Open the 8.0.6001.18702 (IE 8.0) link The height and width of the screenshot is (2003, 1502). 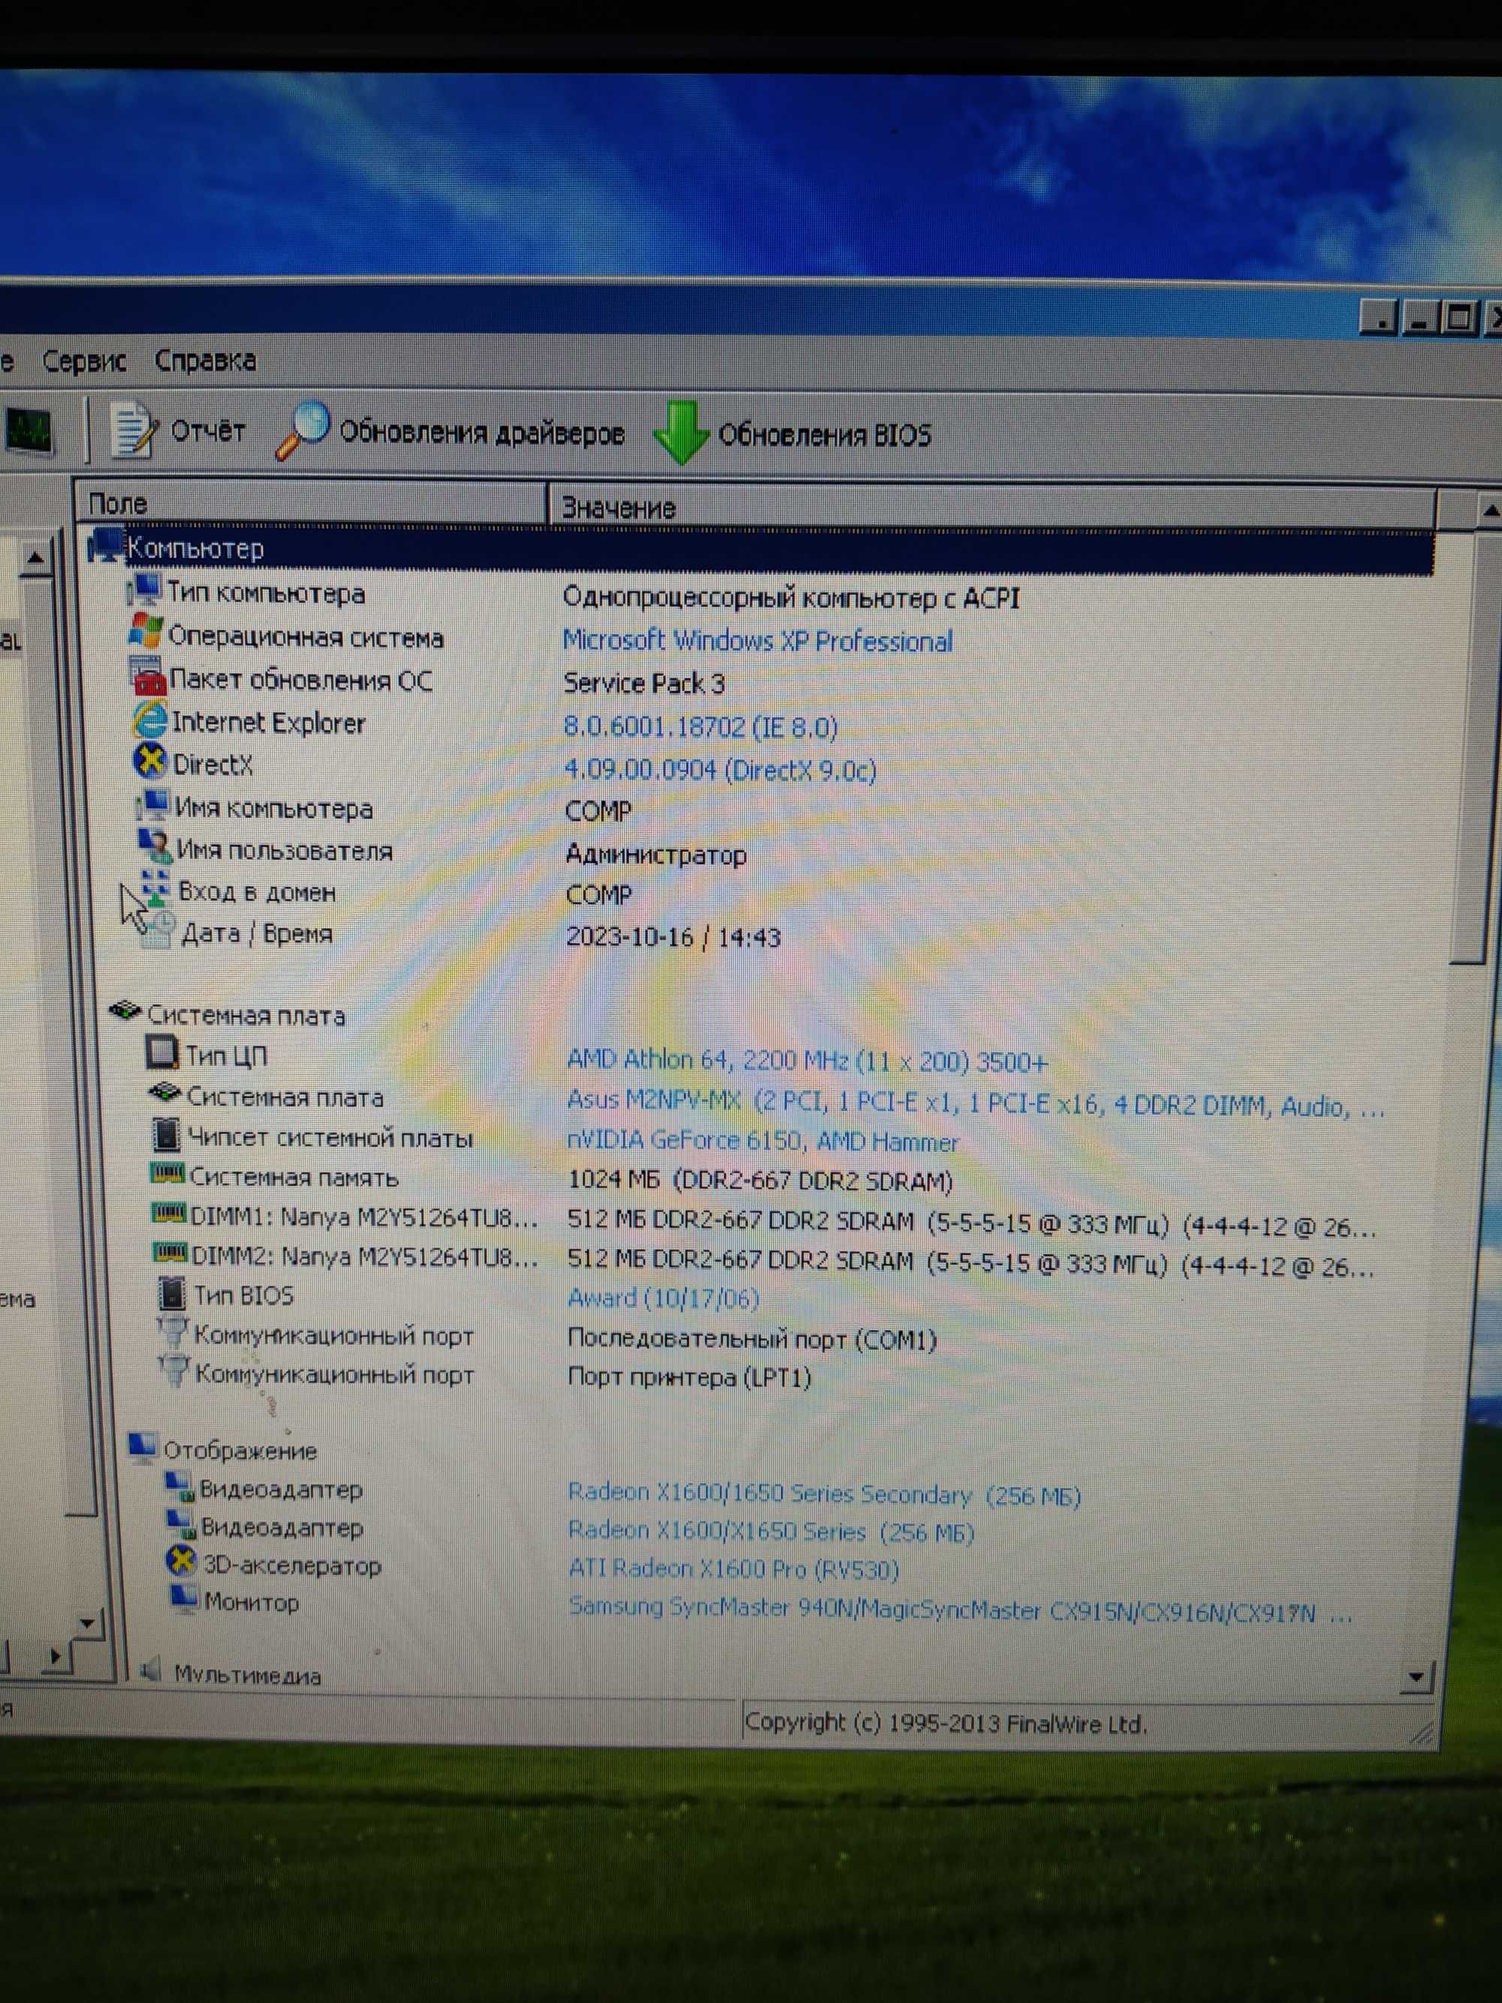[700, 727]
